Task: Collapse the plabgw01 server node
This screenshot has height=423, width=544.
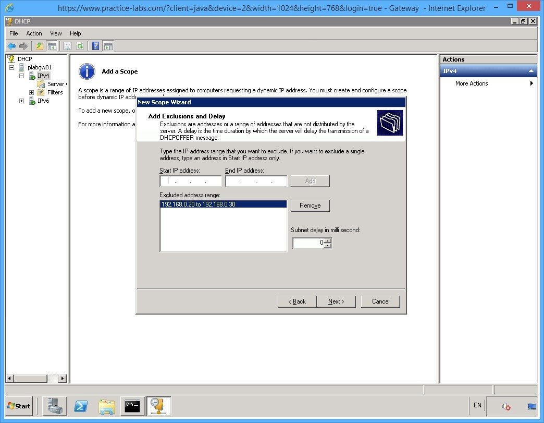Action: (x=11, y=67)
